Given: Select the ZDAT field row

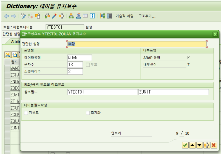Looking at the screenshot, I should pos(15,95).
